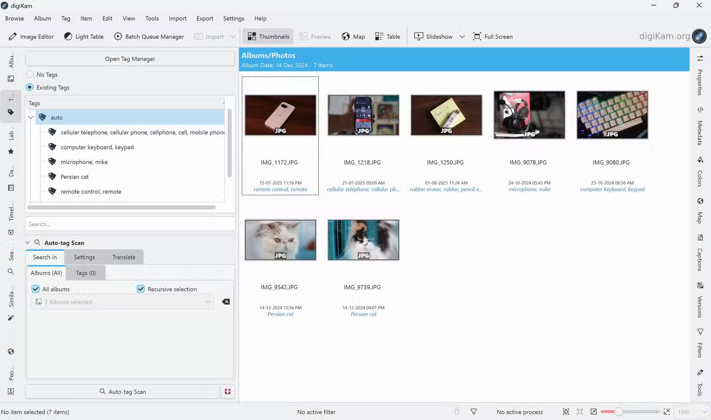This screenshot has width=711, height=420.
Task: Disable Recursive selection
Action: click(x=141, y=289)
